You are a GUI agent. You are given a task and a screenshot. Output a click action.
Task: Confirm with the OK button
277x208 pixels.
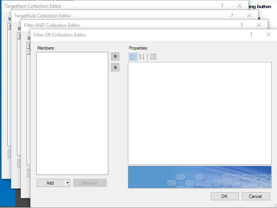[x=224, y=196]
